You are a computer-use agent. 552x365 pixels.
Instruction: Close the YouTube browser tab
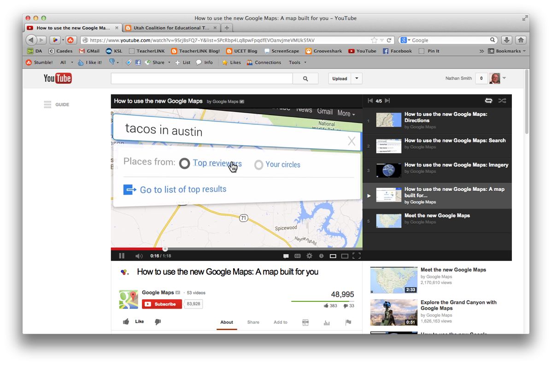pos(117,28)
